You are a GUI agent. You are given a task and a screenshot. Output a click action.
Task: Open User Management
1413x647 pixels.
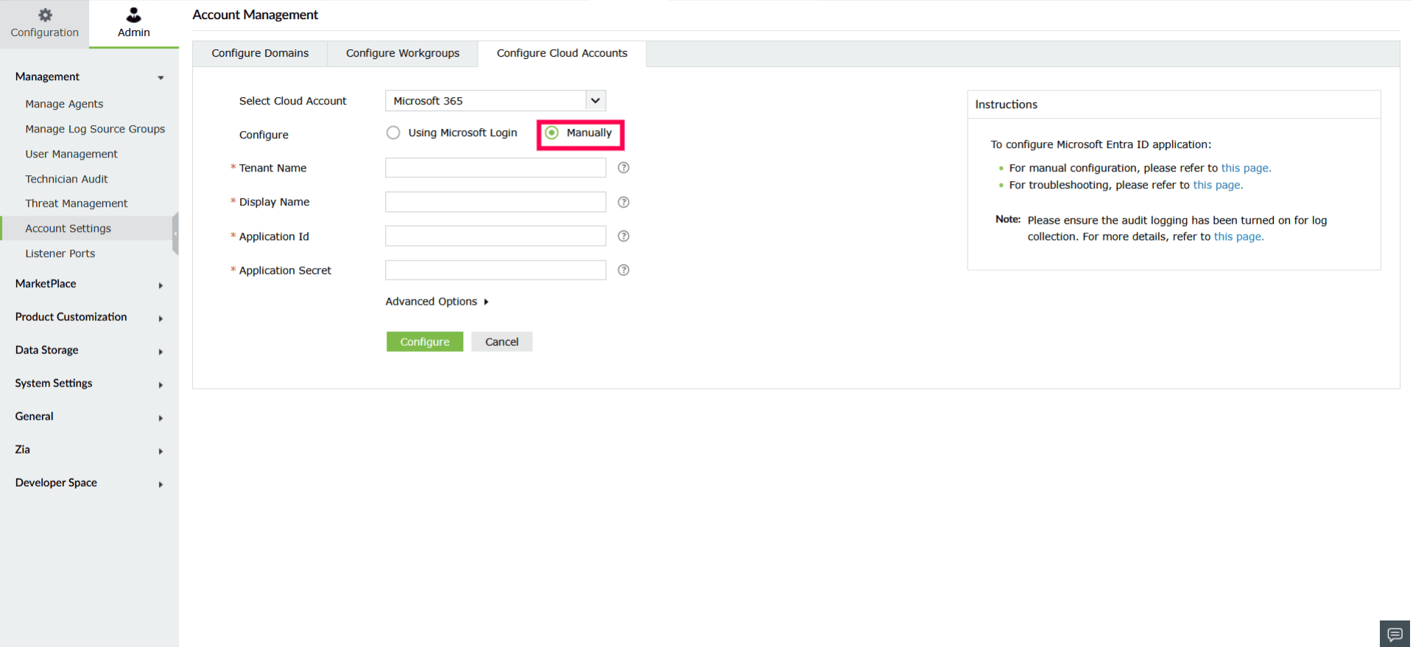[x=71, y=154]
